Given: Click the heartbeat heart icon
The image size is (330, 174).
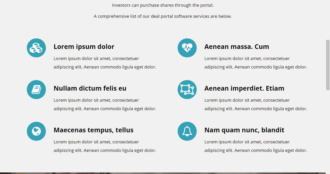Looking at the screenshot, I should 187,48.
